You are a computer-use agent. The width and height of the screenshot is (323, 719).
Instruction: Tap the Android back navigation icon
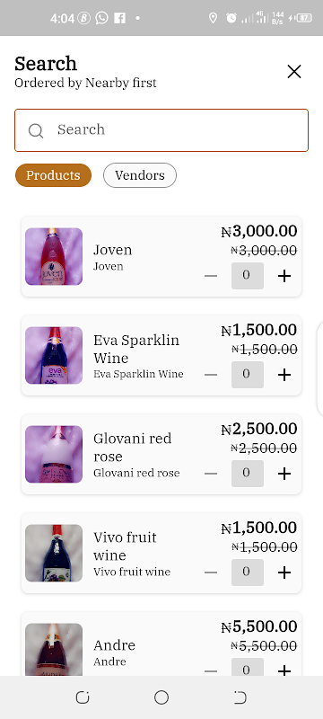tap(240, 697)
